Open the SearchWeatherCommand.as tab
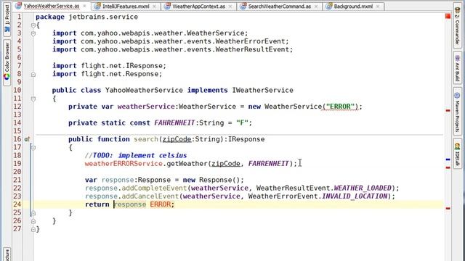Screen dimensions: 465x261 [x=279, y=7]
